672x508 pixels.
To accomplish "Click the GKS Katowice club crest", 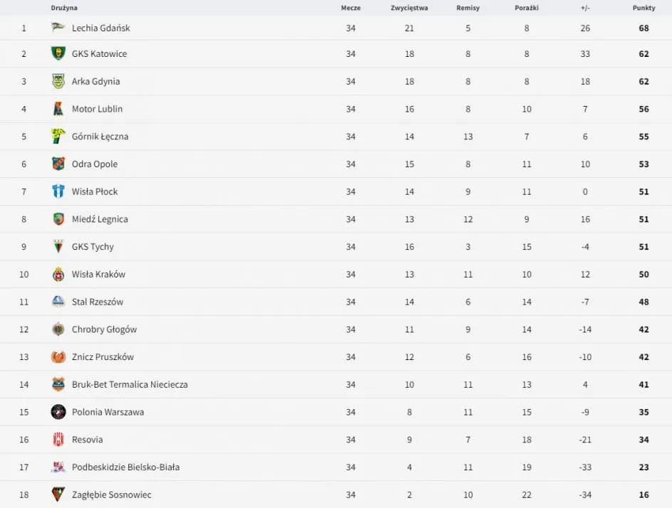I will [x=58, y=53].
